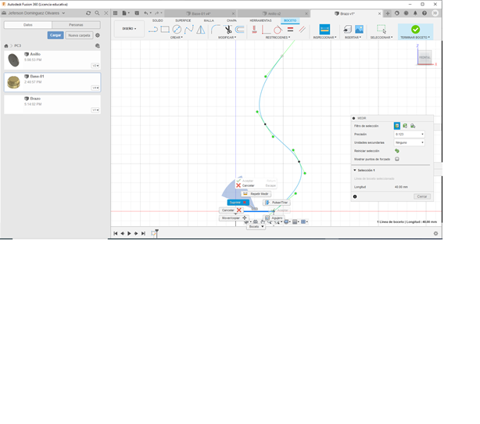Click the FRONTAL view cube face
The image size is (480, 424).
(424, 57)
